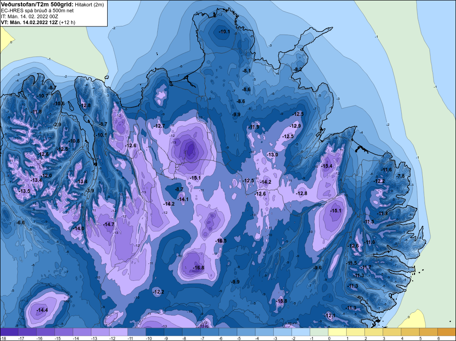The height and width of the screenshot is (341, 456).
Task: Click the -13.5 temperature label
Action: point(25,191)
